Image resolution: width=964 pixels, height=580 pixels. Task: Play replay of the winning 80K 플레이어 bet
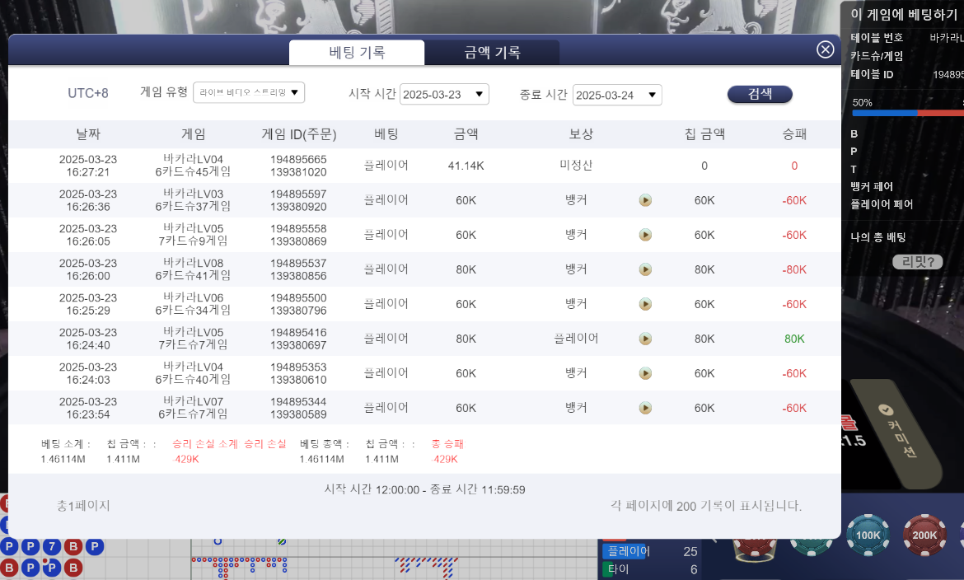tap(645, 339)
